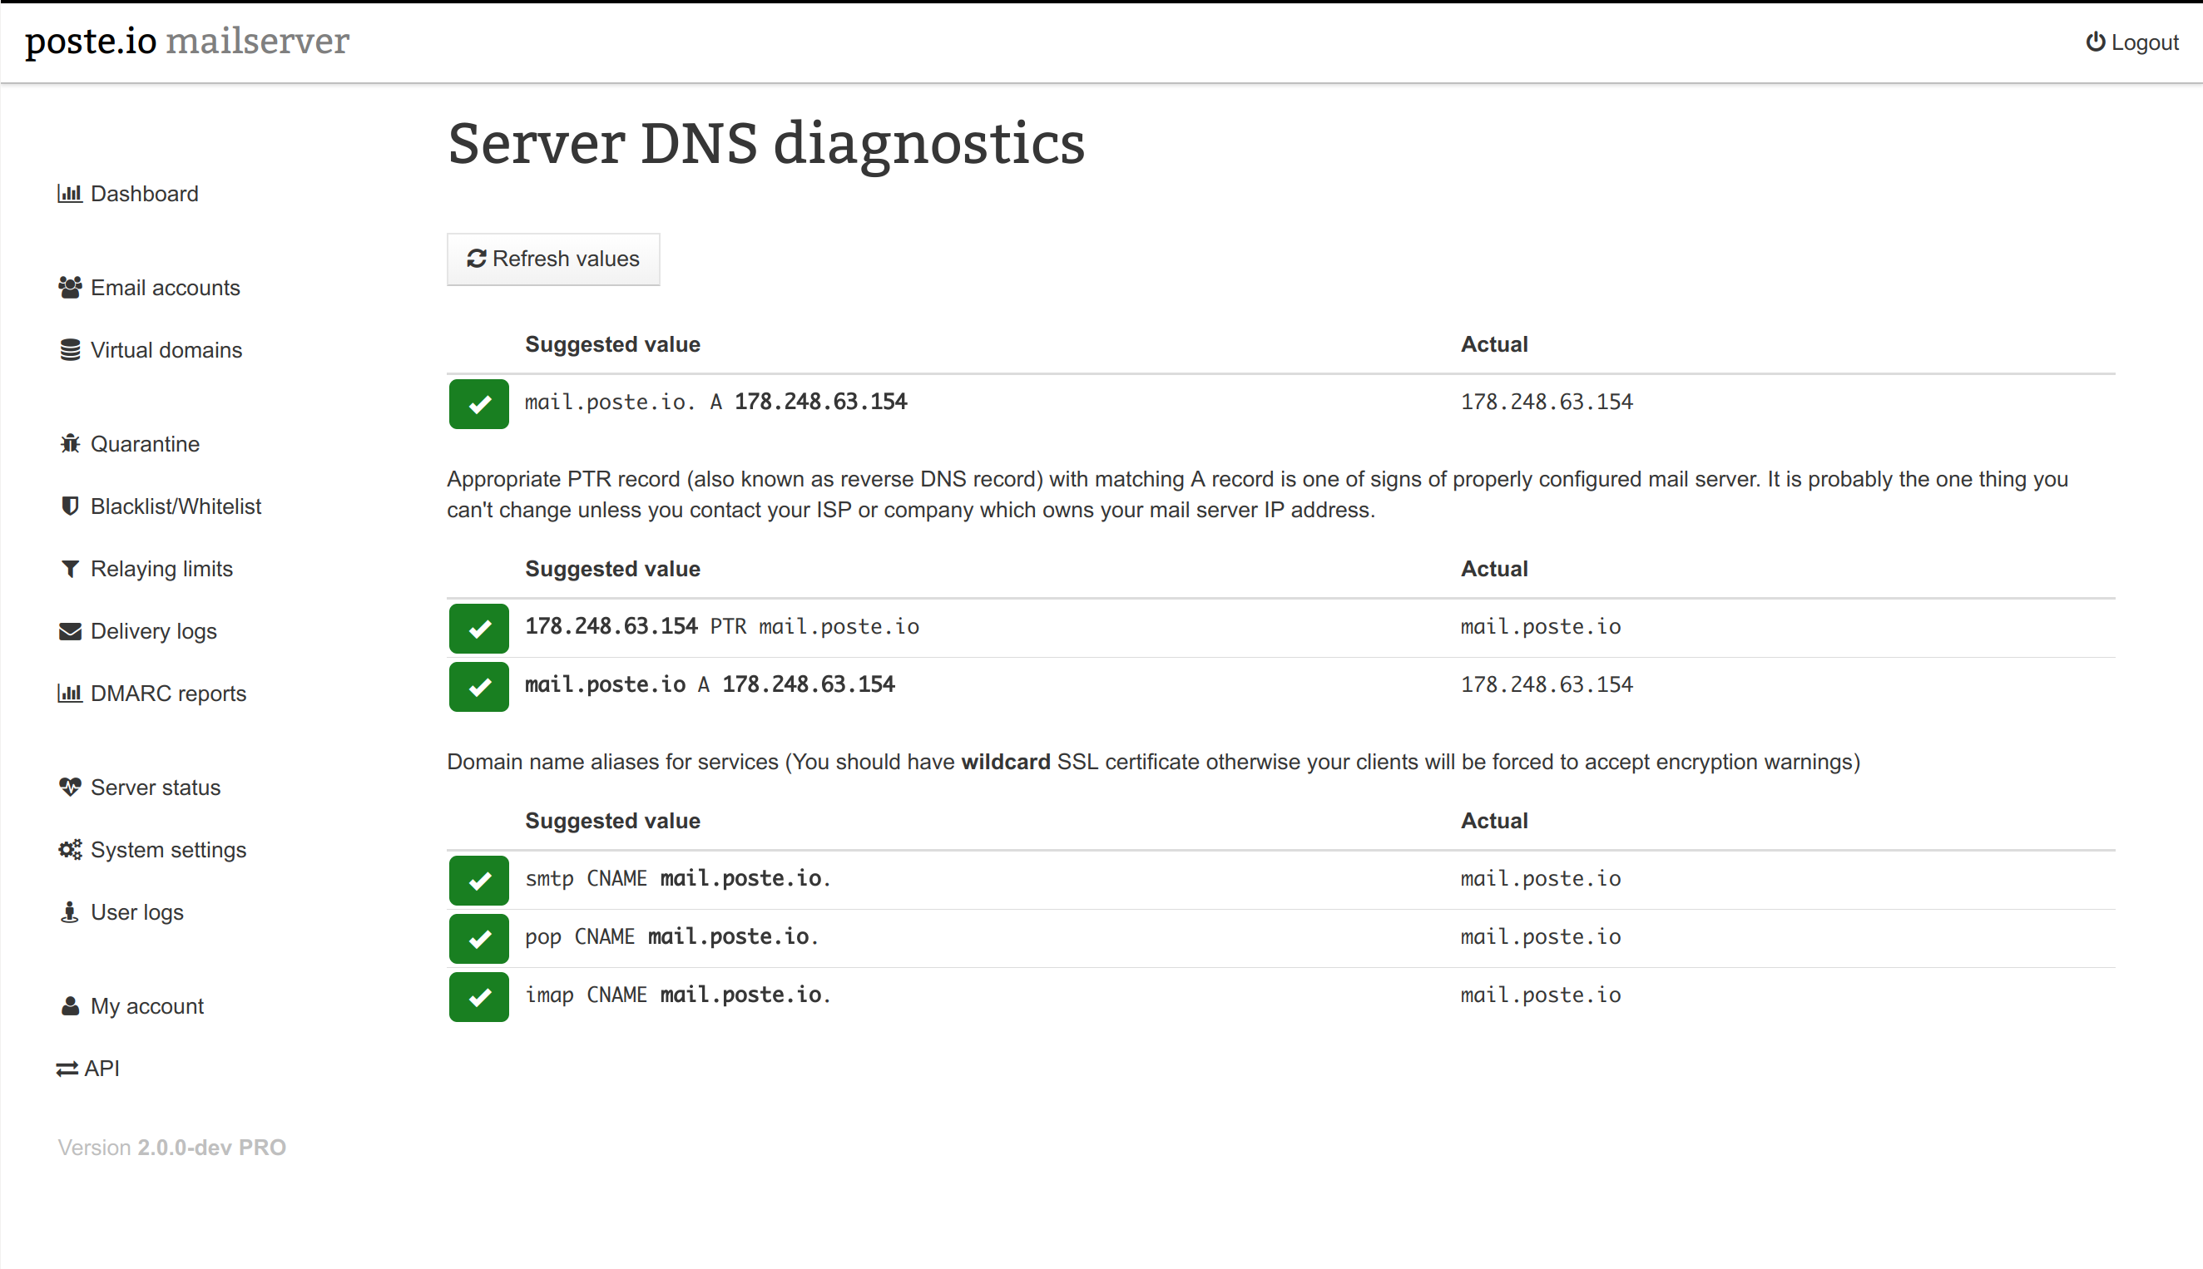This screenshot has height=1269, width=2203.
Task: Click the System settings gears icon
Action: click(70, 850)
